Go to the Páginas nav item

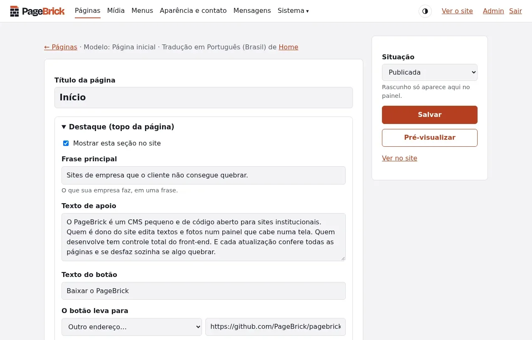coord(88,11)
